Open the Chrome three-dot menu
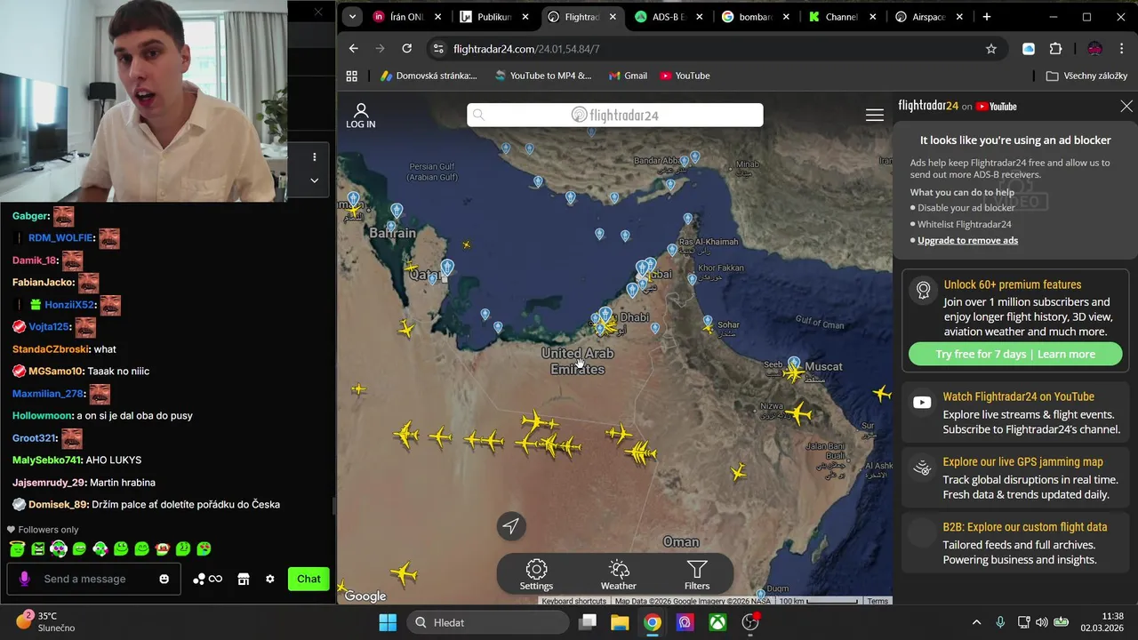 (1123, 49)
